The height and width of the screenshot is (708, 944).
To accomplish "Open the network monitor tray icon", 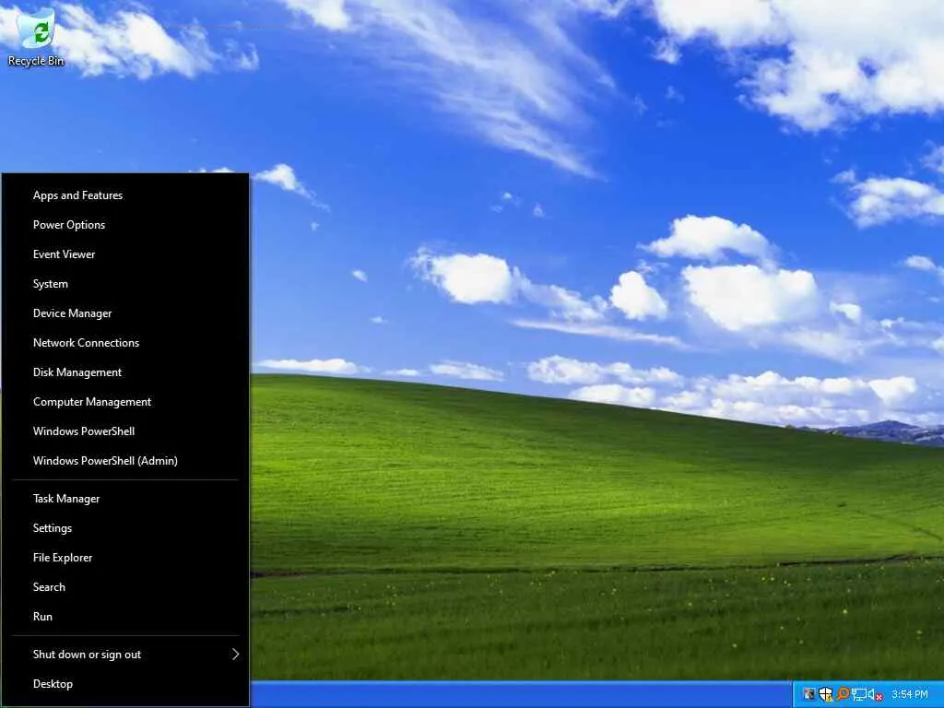I will click(x=859, y=694).
